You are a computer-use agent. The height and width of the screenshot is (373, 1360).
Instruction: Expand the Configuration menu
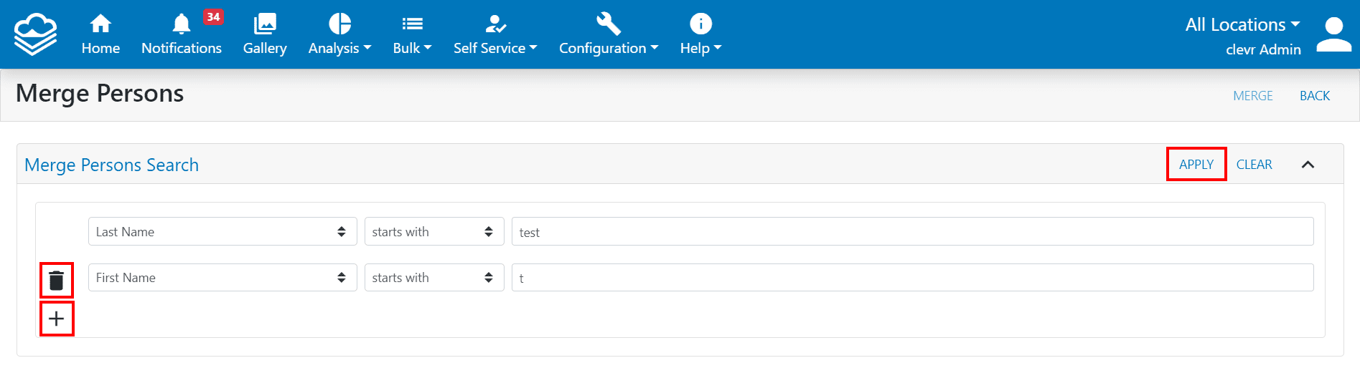click(x=609, y=48)
